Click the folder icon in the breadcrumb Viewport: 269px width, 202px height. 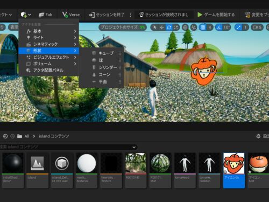tap(19, 136)
